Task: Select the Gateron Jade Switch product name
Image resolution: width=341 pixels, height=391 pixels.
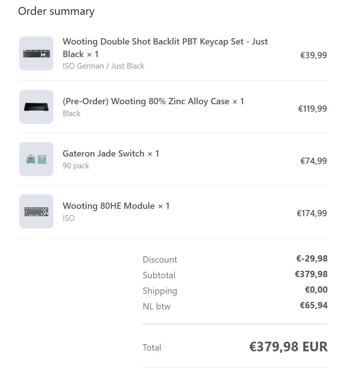Action: click(x=111, y=154)
